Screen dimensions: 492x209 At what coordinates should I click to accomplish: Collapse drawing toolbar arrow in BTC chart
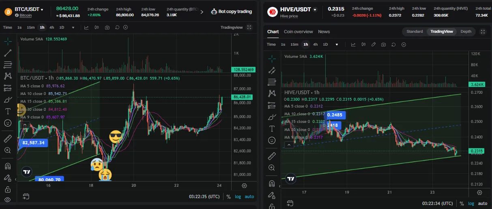15,179
